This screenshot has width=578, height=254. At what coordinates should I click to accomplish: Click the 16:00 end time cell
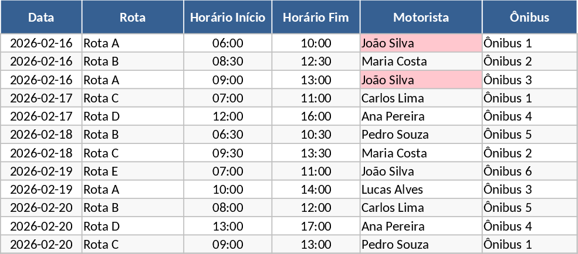[316, 116]
